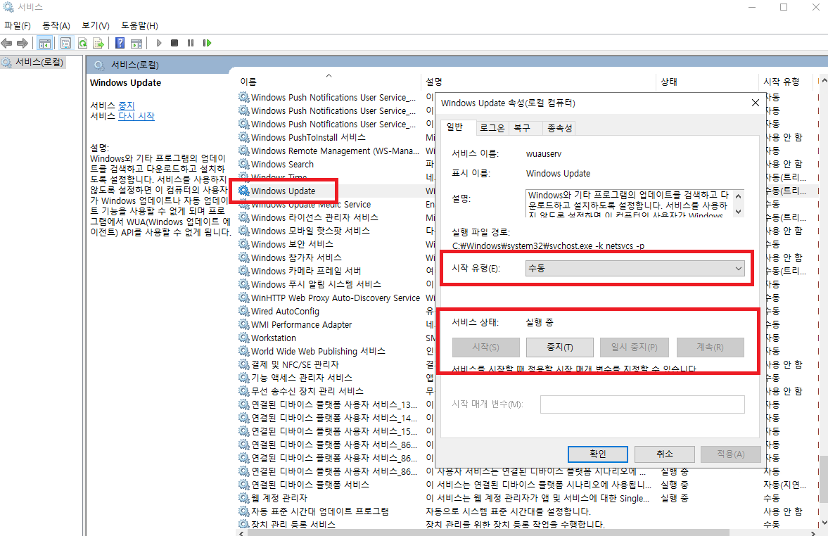Sort services by the 이름 column header
This screenshot has height=536, width=828.
(x=329, y=82)
